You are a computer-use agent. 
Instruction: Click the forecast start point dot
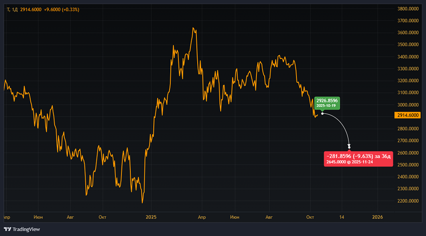pos(322,113)
